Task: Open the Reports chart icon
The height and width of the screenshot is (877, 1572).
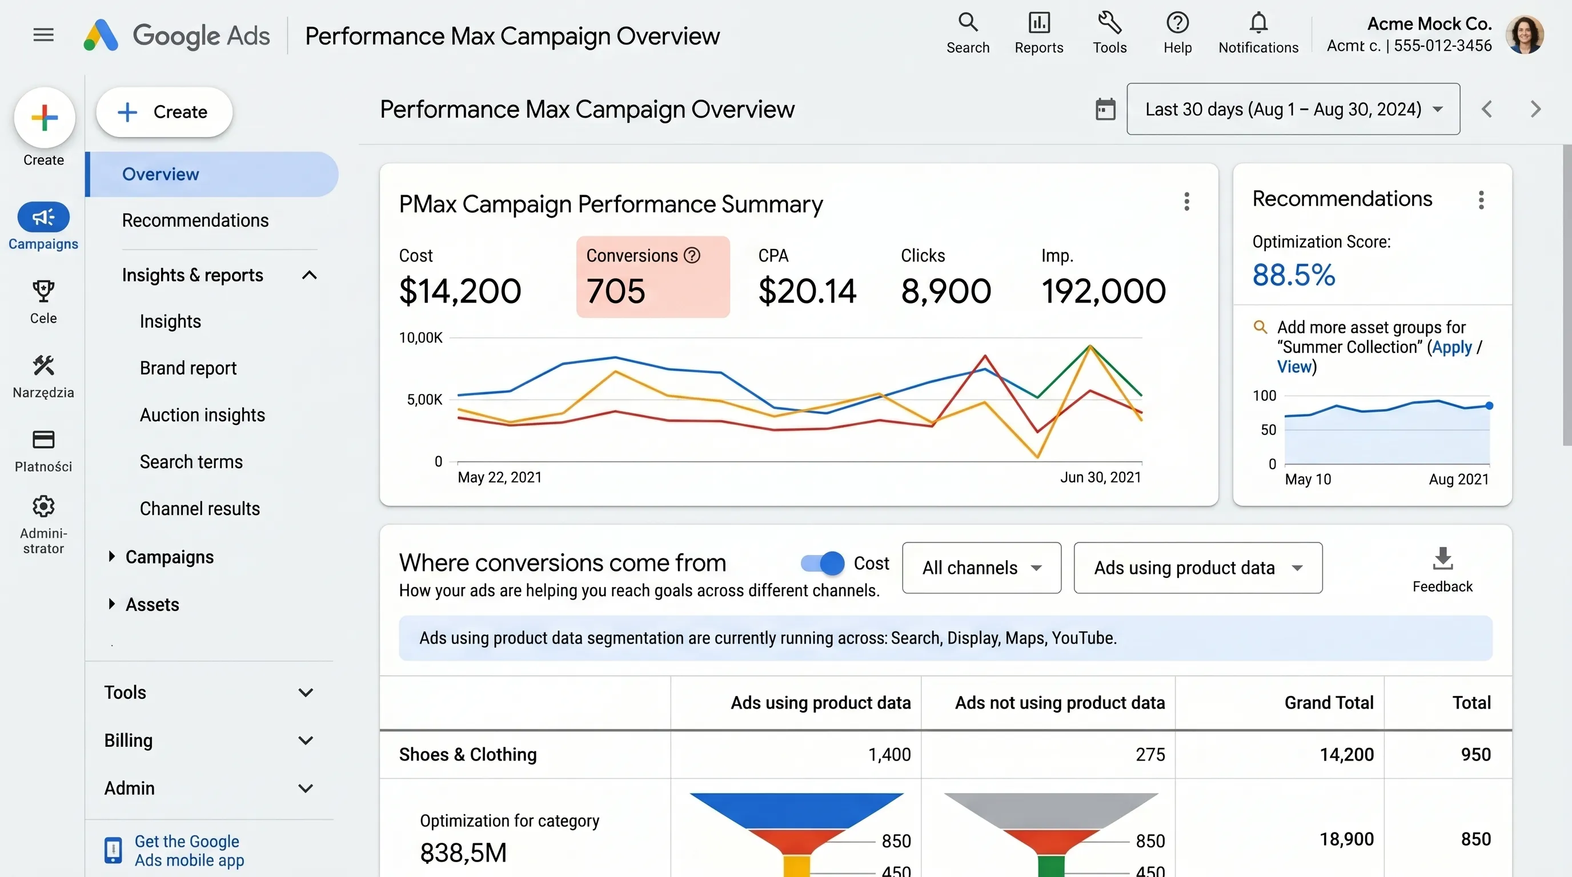Action: pyautogui.click(x=1038, y=23)
